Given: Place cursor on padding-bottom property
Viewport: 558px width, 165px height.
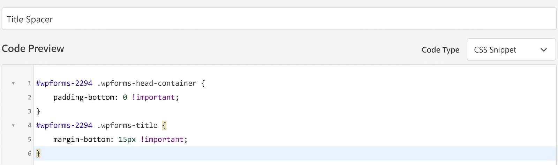Looking at the screenshot, I should (x=83, y=97).
